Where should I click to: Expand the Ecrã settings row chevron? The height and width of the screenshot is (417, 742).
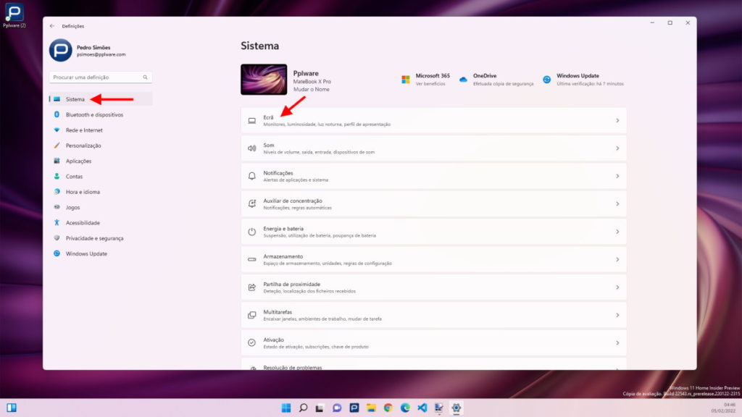[x=617, y=119]
